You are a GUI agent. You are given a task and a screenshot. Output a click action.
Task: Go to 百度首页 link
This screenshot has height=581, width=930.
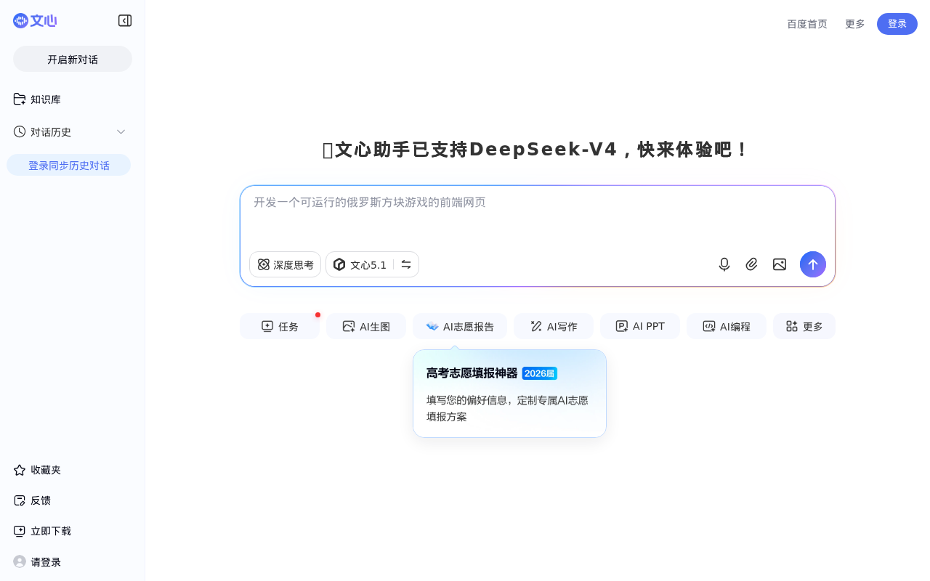click(807, 24)
